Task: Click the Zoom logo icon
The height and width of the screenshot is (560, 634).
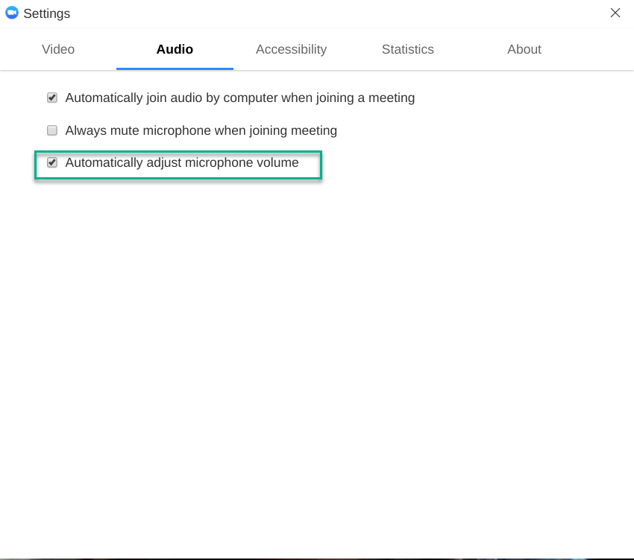Action: [x=12, y=13]
